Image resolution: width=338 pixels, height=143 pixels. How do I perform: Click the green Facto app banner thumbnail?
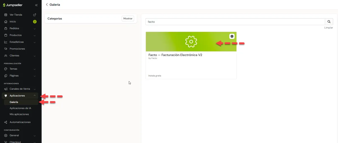point(191,42)
